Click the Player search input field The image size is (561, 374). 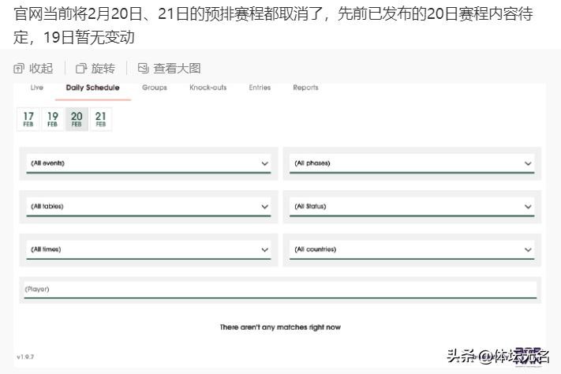[280, 290]
